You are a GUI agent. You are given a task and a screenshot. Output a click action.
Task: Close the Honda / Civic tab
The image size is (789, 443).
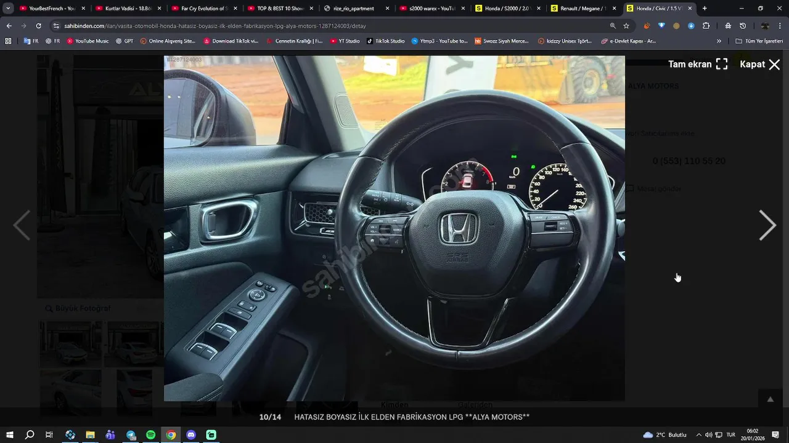point(690,9)
